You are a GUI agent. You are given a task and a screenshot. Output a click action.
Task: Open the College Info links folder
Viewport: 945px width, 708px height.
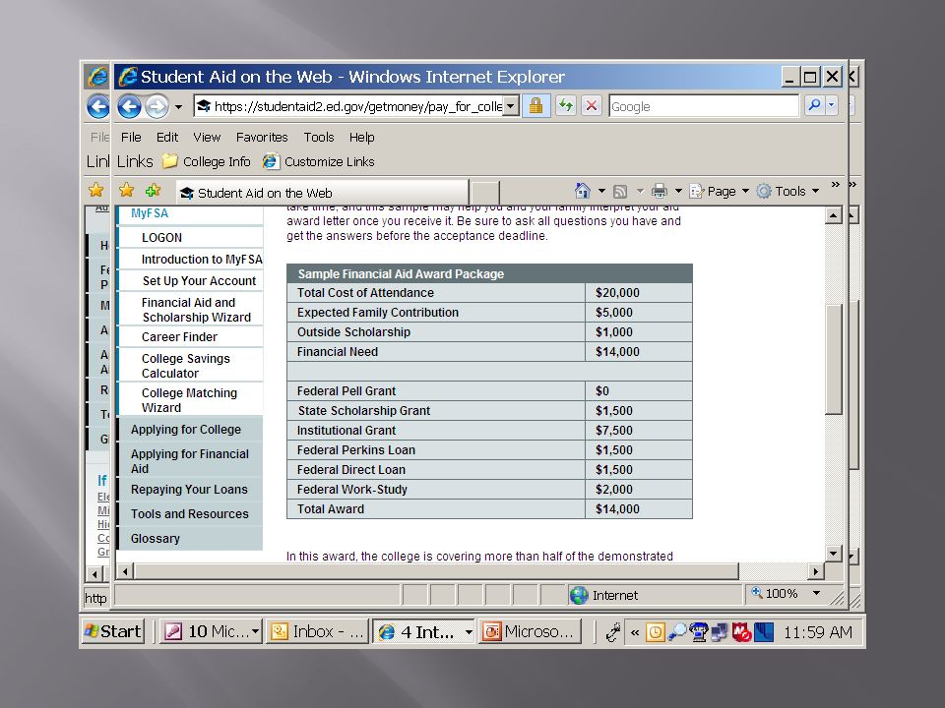(x=206, y=161)
